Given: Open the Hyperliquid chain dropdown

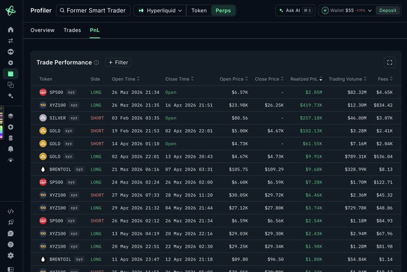Looking at the screenshot, I should 160,11.
